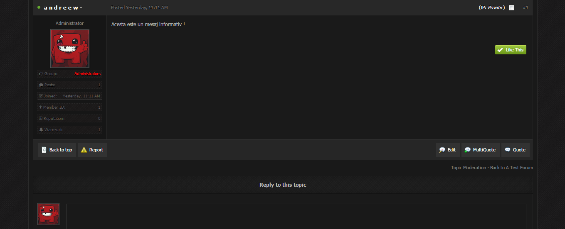Click the Reputation icon in profile panel
The width and height of the screenshot is (565, 229).
point(41,118)
